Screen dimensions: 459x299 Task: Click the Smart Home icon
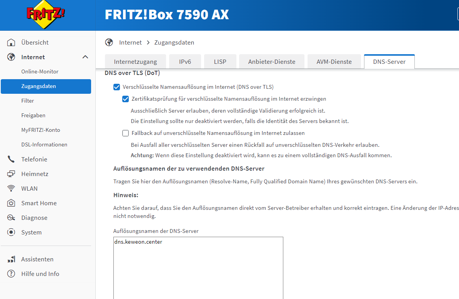12,203
